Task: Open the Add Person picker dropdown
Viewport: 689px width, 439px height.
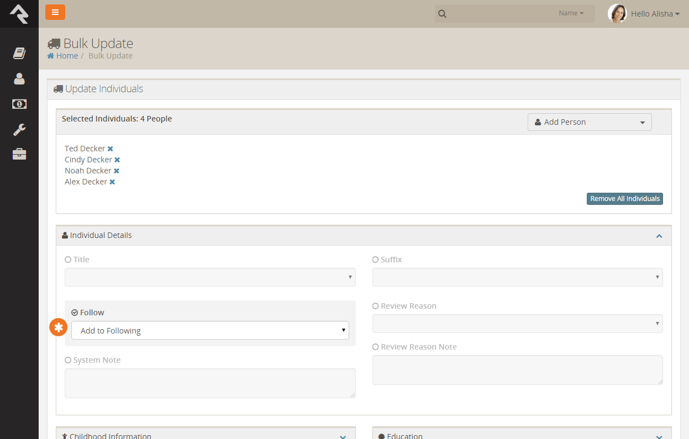Action: pyautogui.click(x=590, y=122)
